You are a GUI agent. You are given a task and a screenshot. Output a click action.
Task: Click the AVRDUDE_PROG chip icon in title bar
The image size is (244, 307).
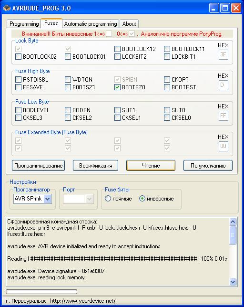pyautogui.click(x=7, y=8)
